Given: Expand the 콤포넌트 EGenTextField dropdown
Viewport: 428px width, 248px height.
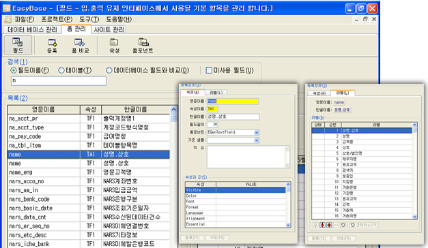Looking at the screenshot, I should click(x=257, y=132).
